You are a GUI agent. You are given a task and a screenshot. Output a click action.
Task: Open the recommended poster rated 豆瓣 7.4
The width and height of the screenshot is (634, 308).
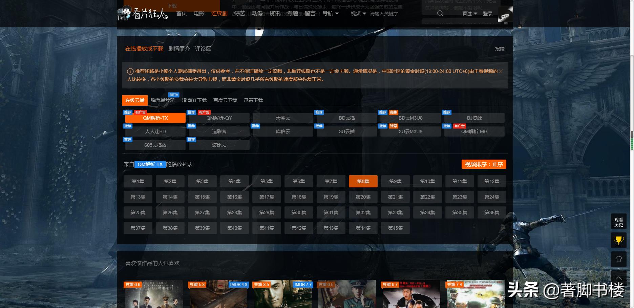(x=476, y=294)
